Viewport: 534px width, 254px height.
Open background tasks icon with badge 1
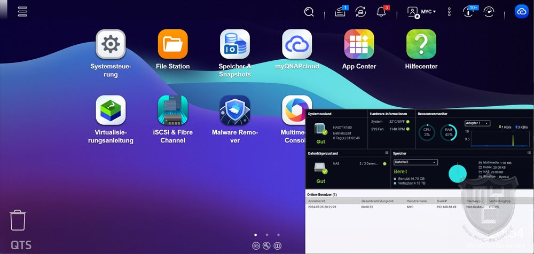(x=340, y=12)
